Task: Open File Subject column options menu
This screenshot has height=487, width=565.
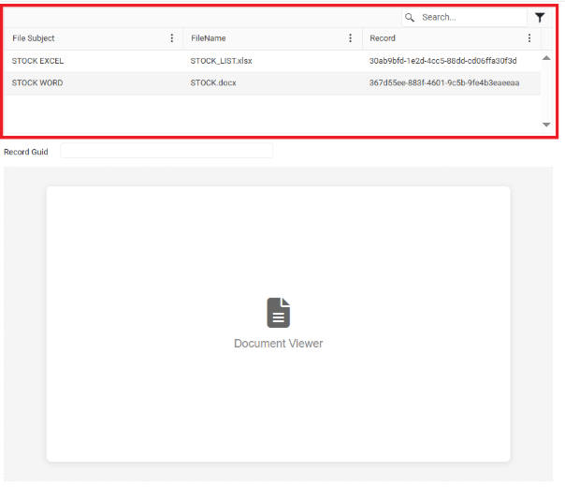Action: pos(172,38)
